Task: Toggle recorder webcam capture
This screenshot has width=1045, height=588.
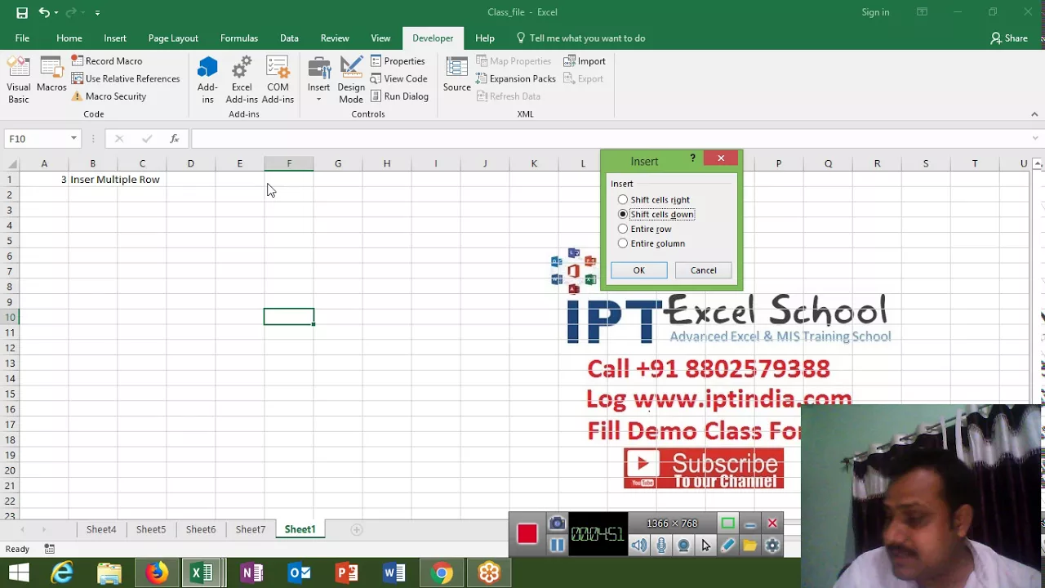Action: tap(683, 546)
